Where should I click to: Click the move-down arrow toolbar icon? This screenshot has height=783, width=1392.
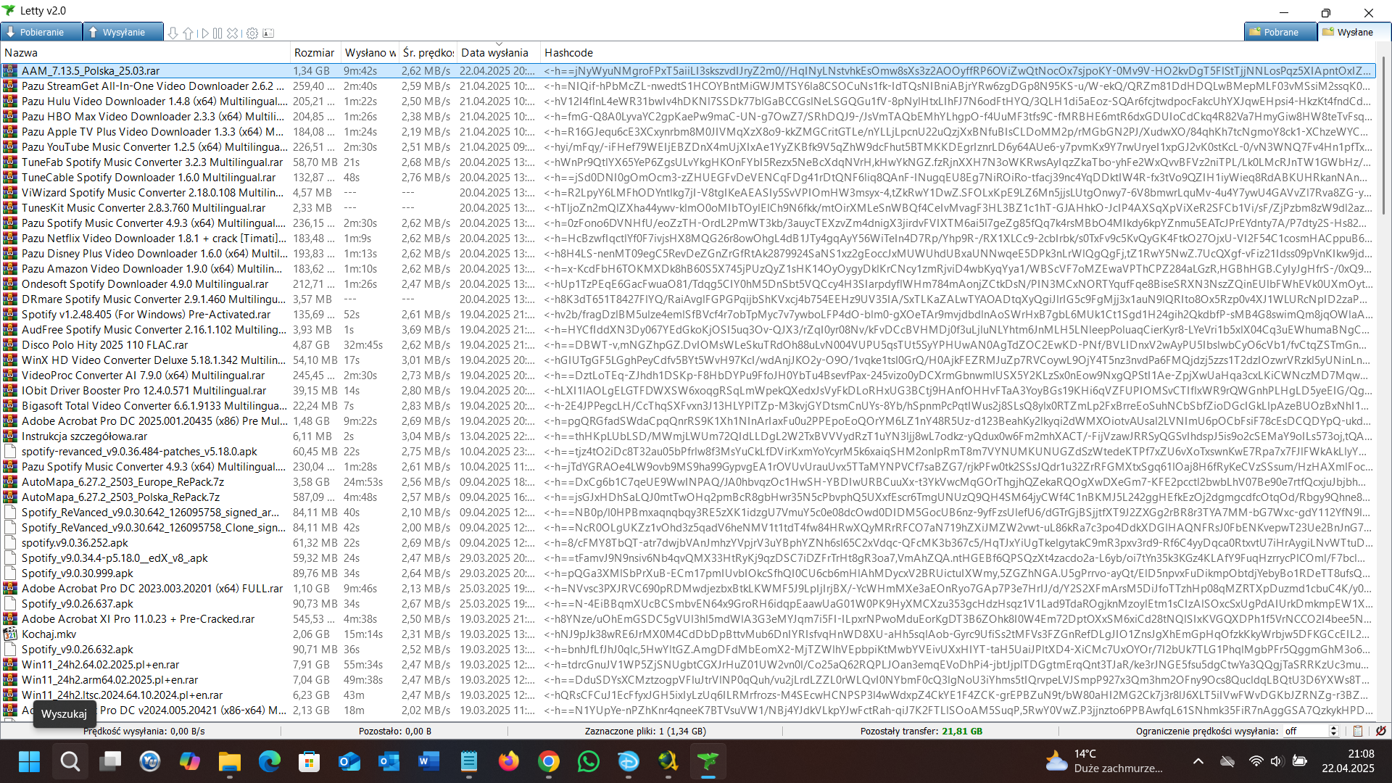[173, 33]
